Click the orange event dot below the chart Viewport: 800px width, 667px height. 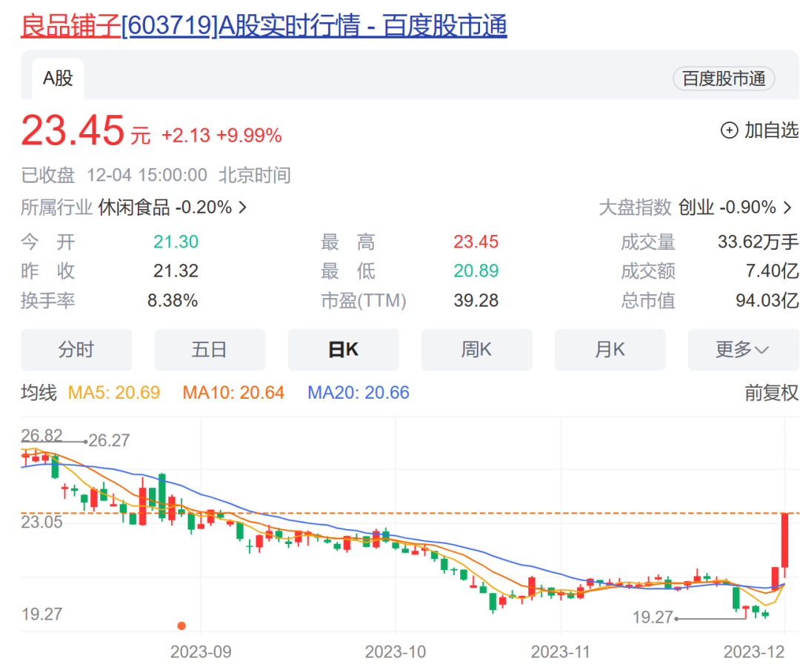(181, 625)
